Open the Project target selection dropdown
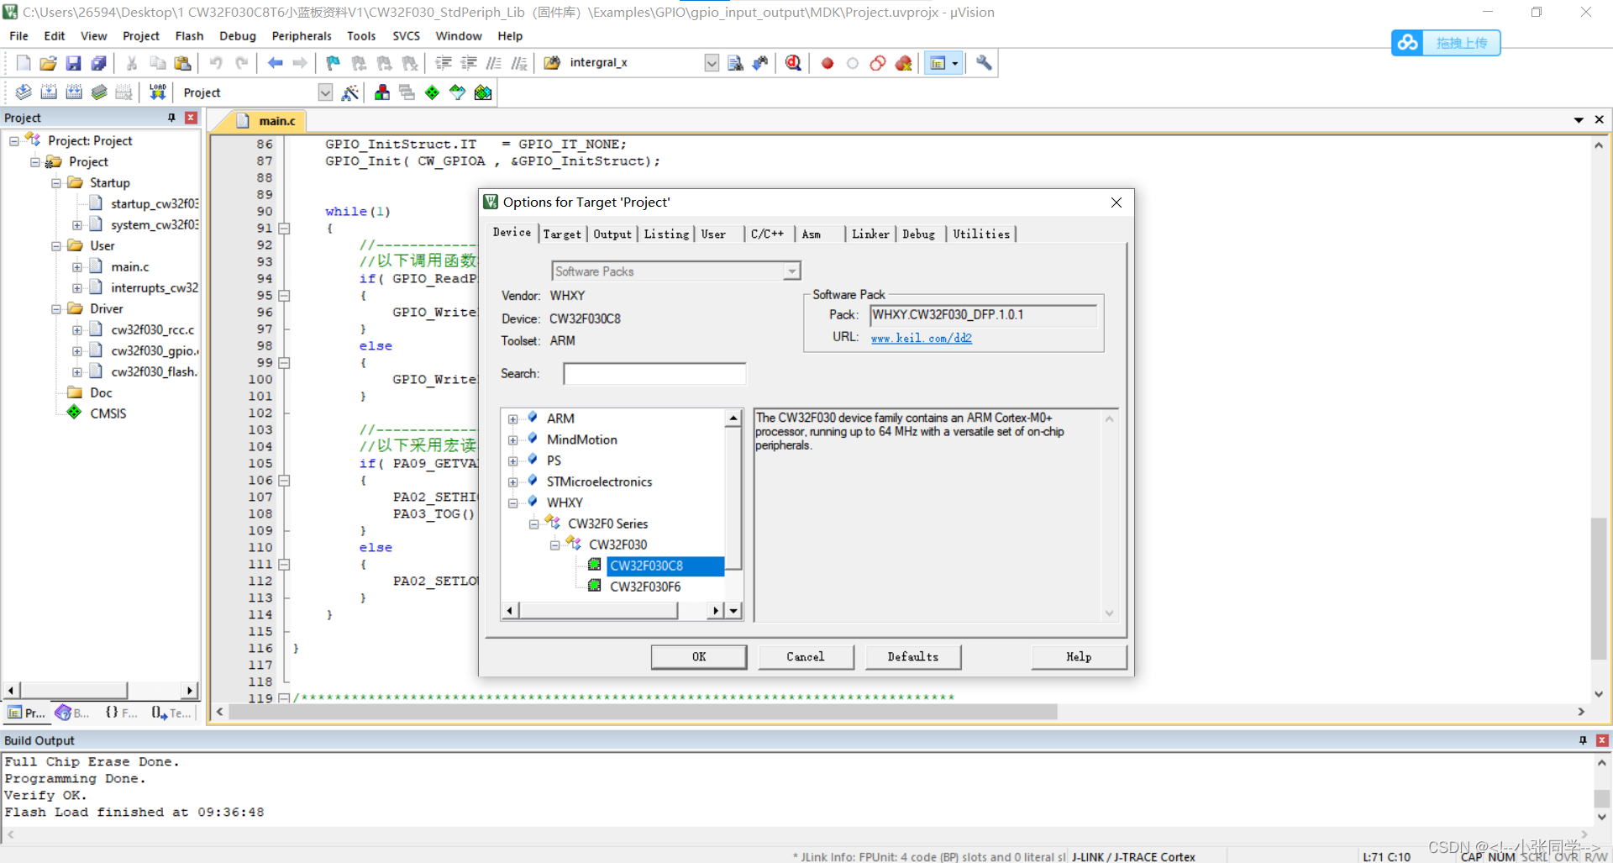1613x863 pixels. [326, 92]
